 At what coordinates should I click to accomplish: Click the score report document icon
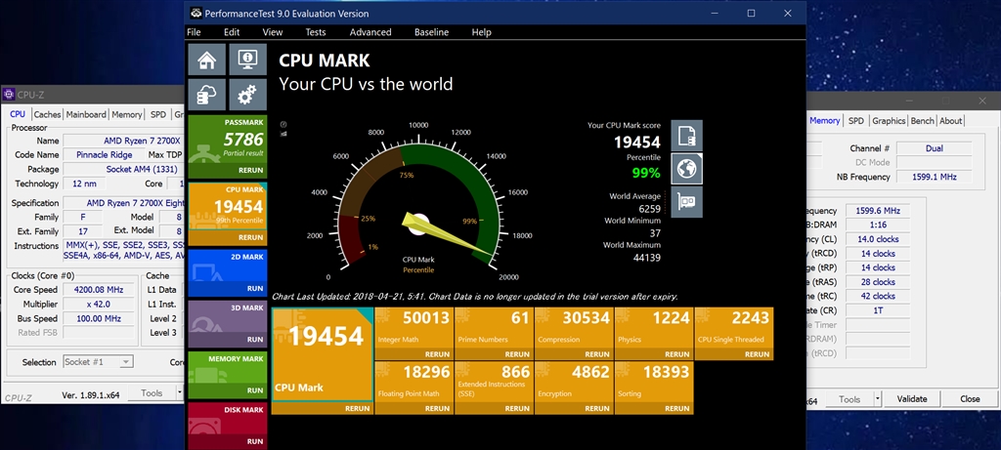pos(686,136)
